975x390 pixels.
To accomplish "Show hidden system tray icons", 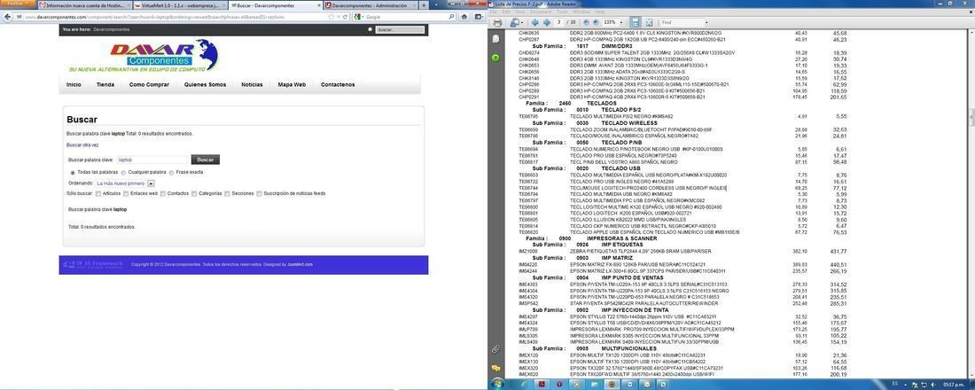I will coord(906,384).
